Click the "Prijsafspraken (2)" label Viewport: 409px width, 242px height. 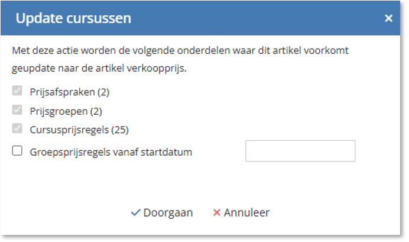pos(70,92)
